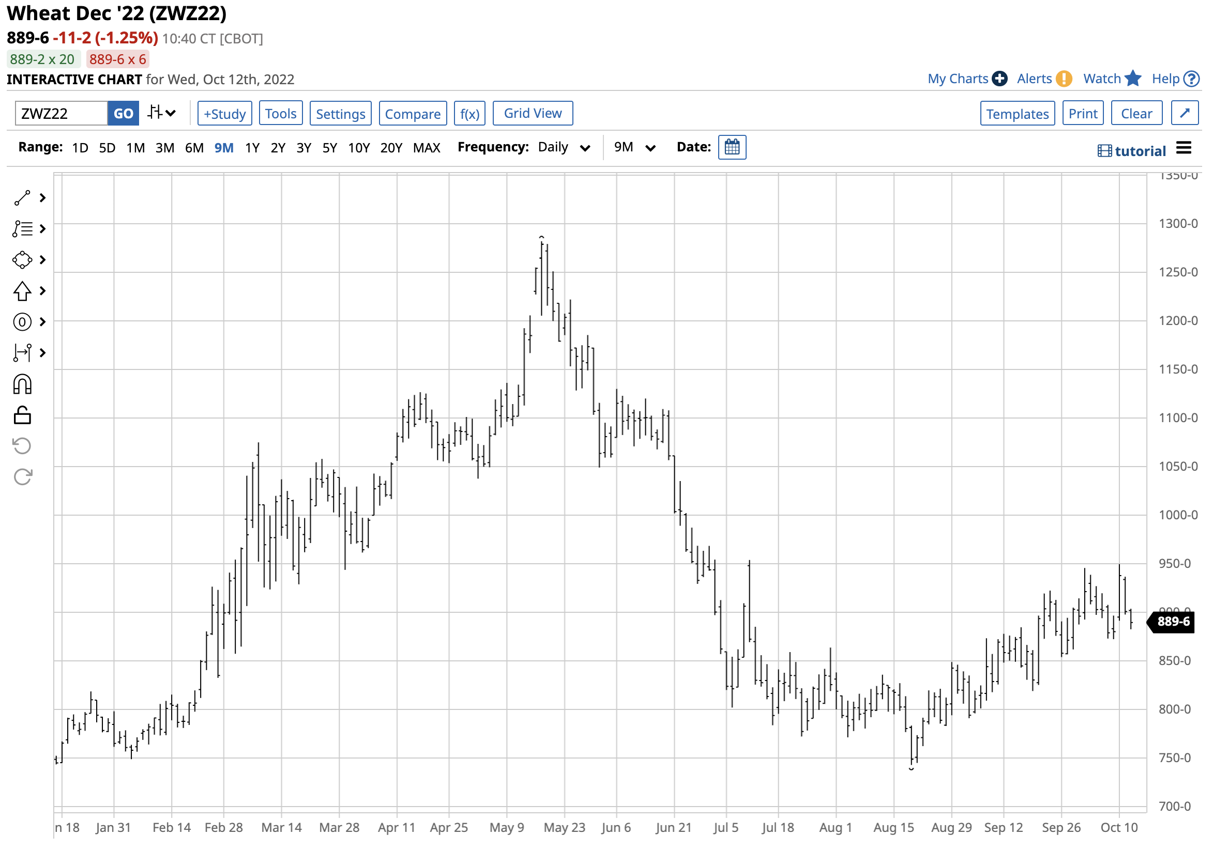Click the undo arrow icon

coord(22,447)
